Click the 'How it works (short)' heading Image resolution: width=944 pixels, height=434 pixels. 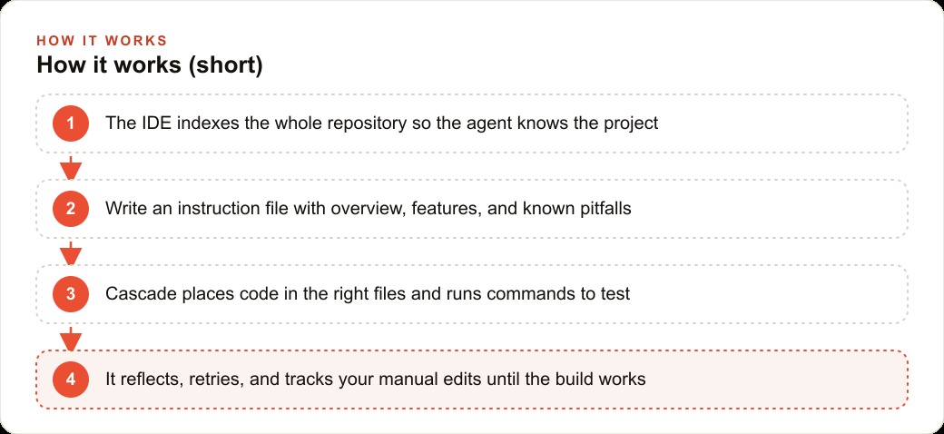(150, 65)
